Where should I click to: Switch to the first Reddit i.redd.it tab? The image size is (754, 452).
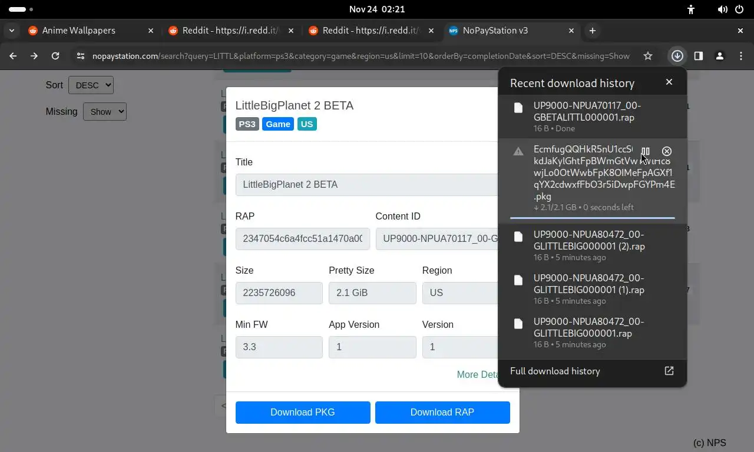[x=230, y=31]
